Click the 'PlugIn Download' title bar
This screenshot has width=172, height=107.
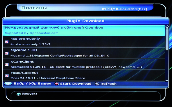(x=85, y=21)
